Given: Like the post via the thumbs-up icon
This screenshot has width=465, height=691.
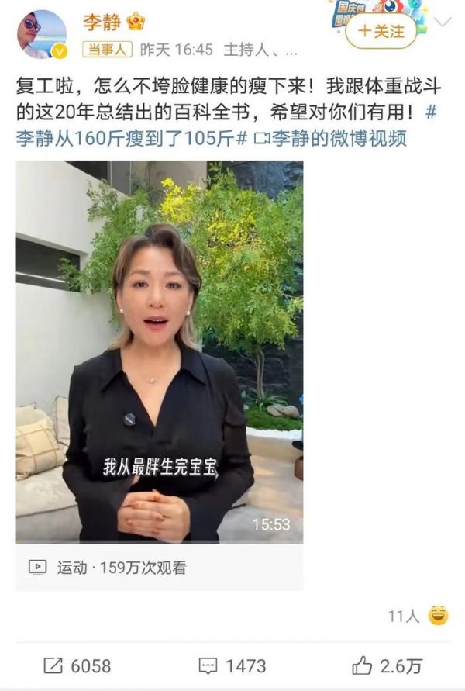Looking at the screenshot, I should coord(362,665).
